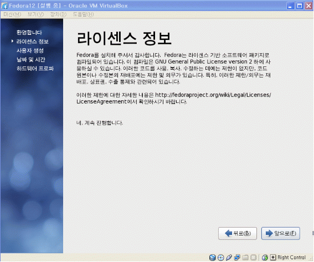314x262 pixels.
Task: Click the mouse integration globe icon
Action: click(x=265, y=257)
